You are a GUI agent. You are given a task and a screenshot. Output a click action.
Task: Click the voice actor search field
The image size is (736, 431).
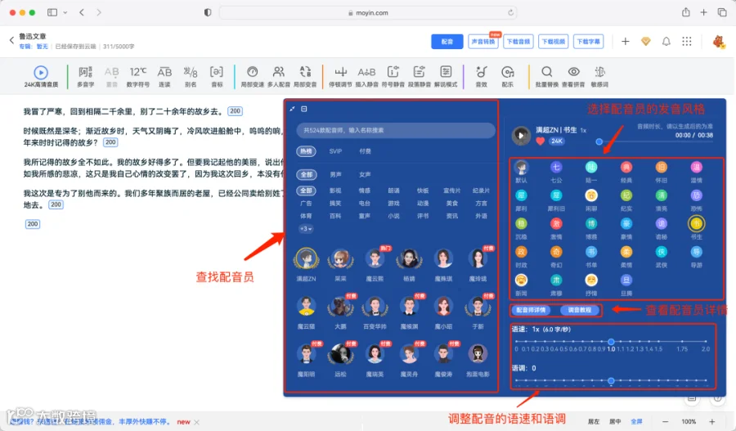coord(396,130)
